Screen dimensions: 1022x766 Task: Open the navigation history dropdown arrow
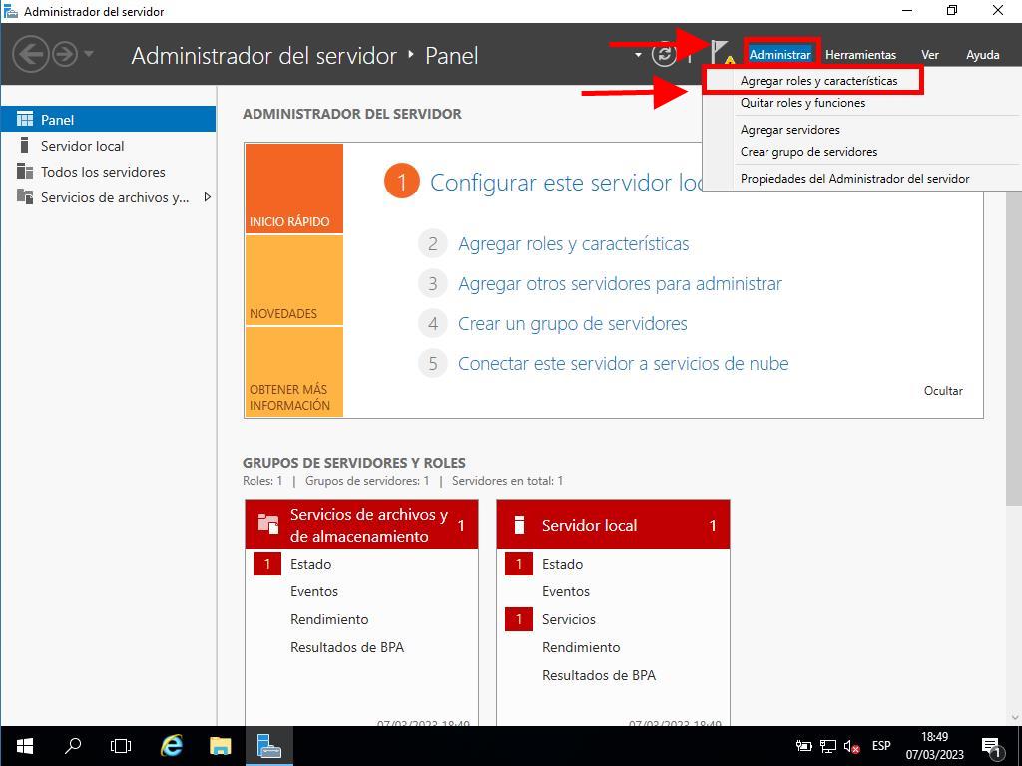(x=89, y=54)
